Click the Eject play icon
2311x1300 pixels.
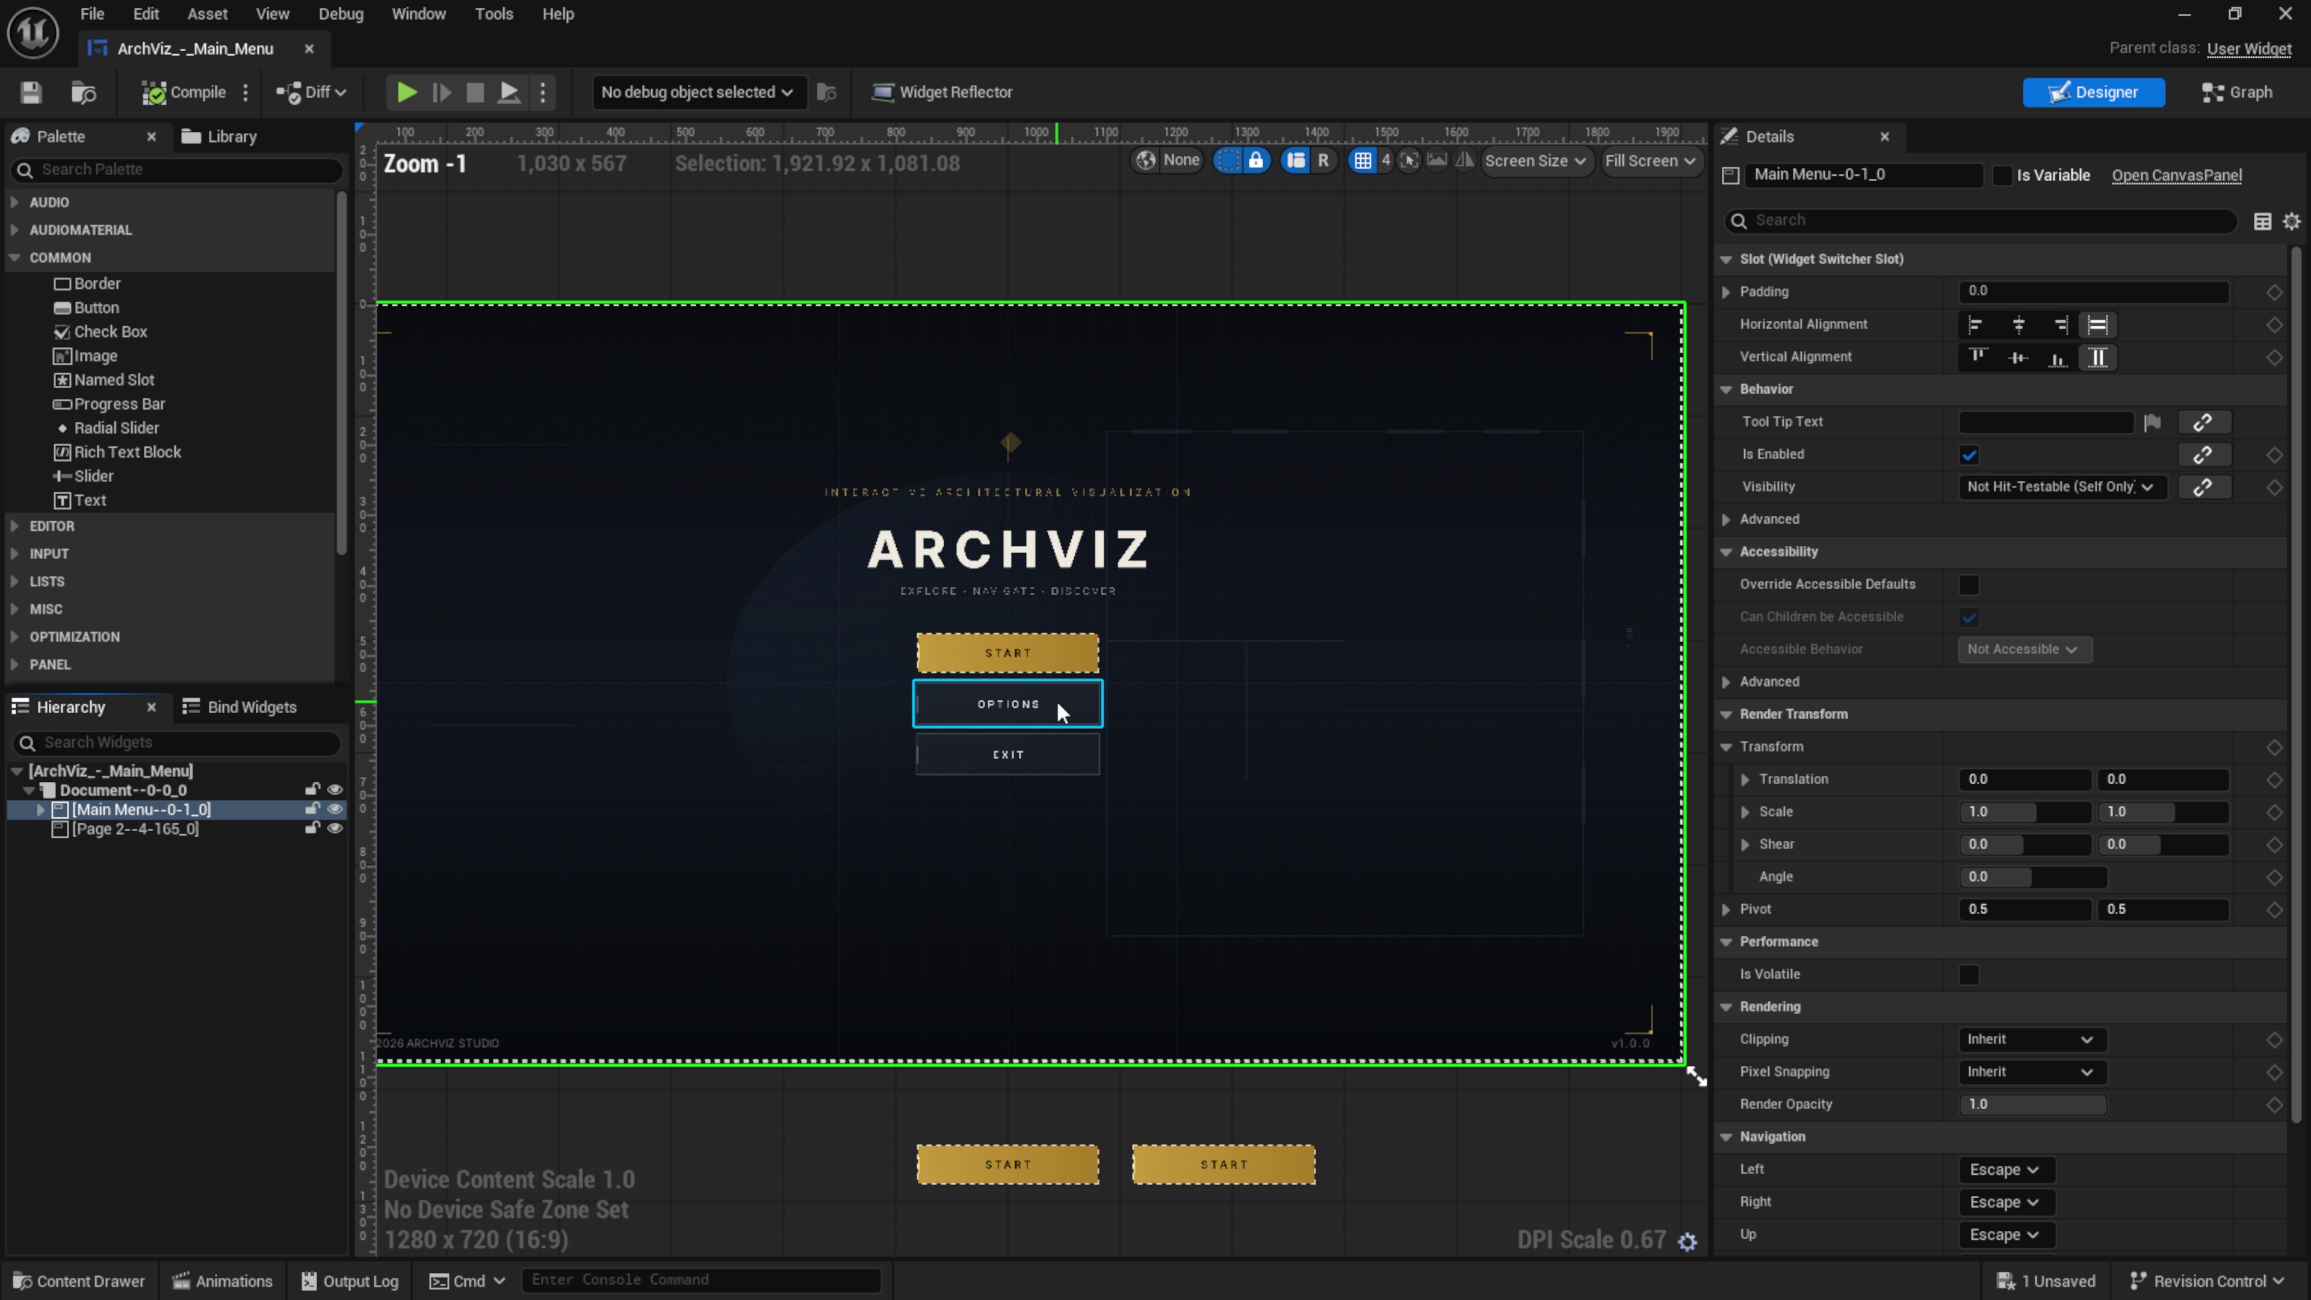point(509,93)
